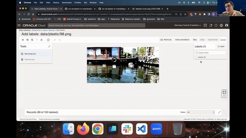Select the pan/move tool in the toolbar
Screen dimensions: 246x138
click(x=23, y=40)
